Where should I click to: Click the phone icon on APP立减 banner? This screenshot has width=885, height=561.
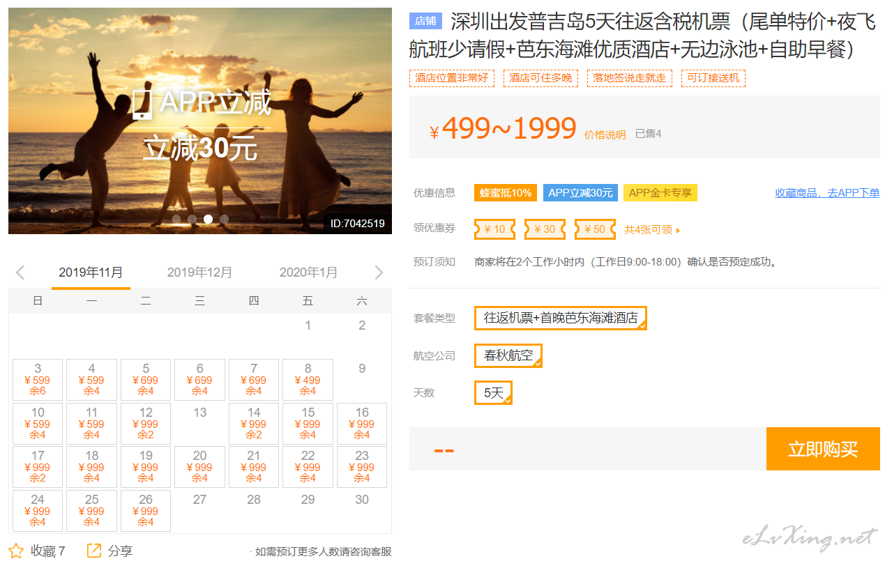click(142, 103)
